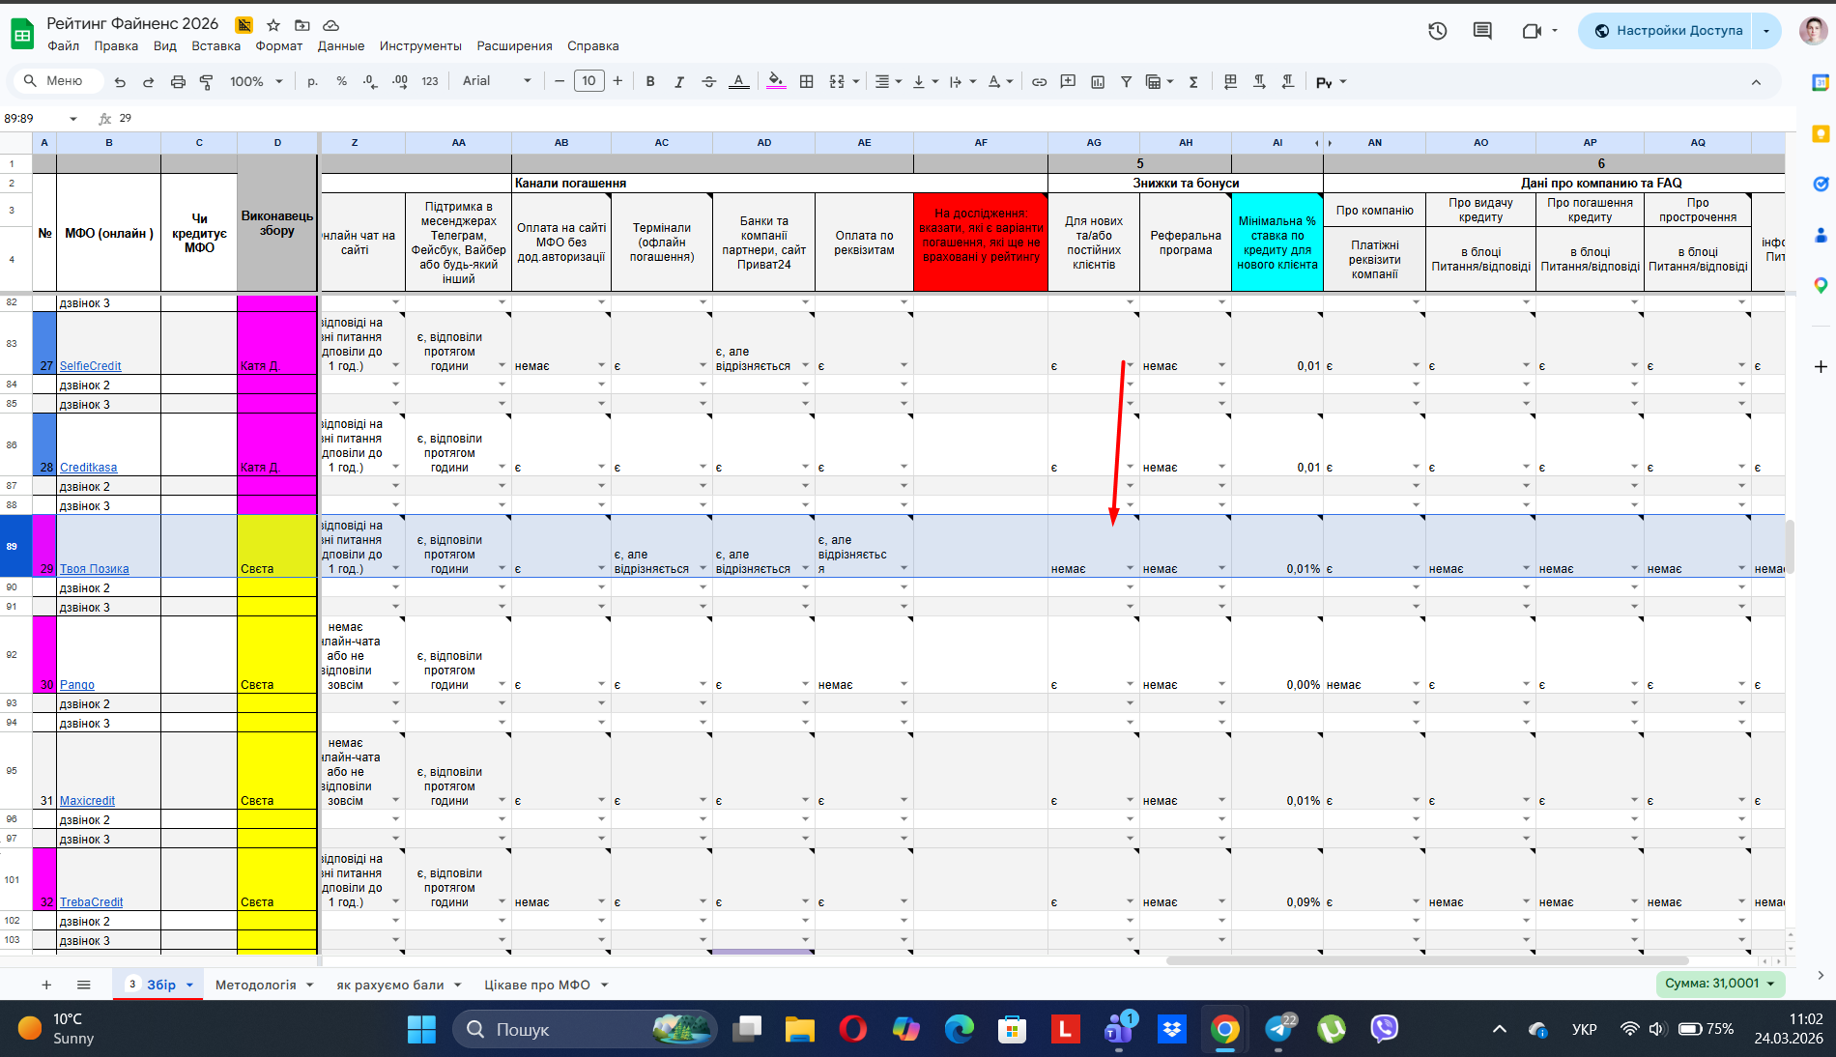
Task: Click the insert chart icon
Action: 1098,82
